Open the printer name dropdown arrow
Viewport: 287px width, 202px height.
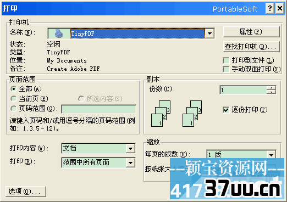tap(209, 33)
